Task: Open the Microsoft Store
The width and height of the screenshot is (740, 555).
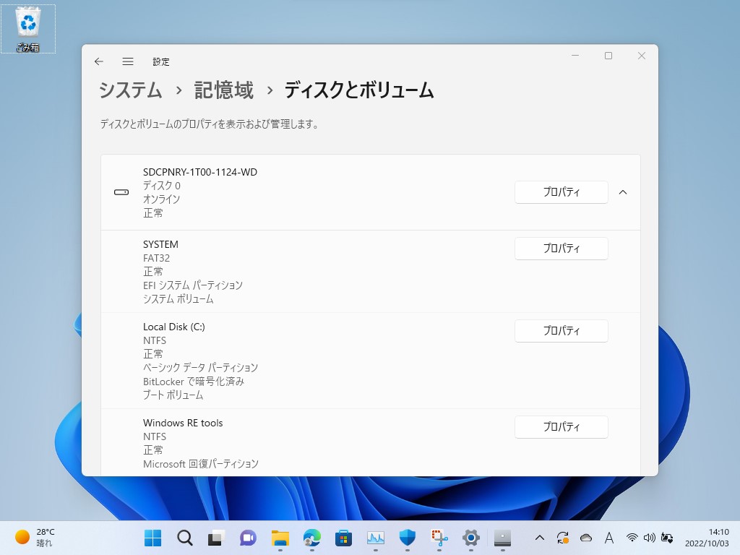Action: [343, 538]
